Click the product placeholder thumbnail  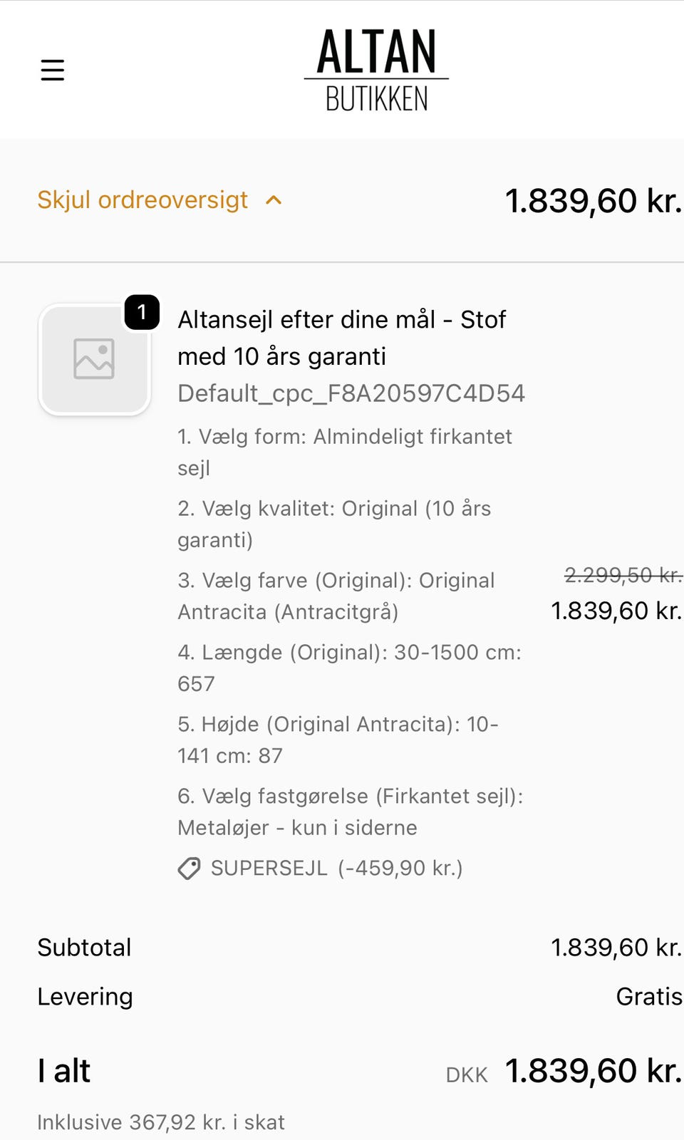click(94, 358)
